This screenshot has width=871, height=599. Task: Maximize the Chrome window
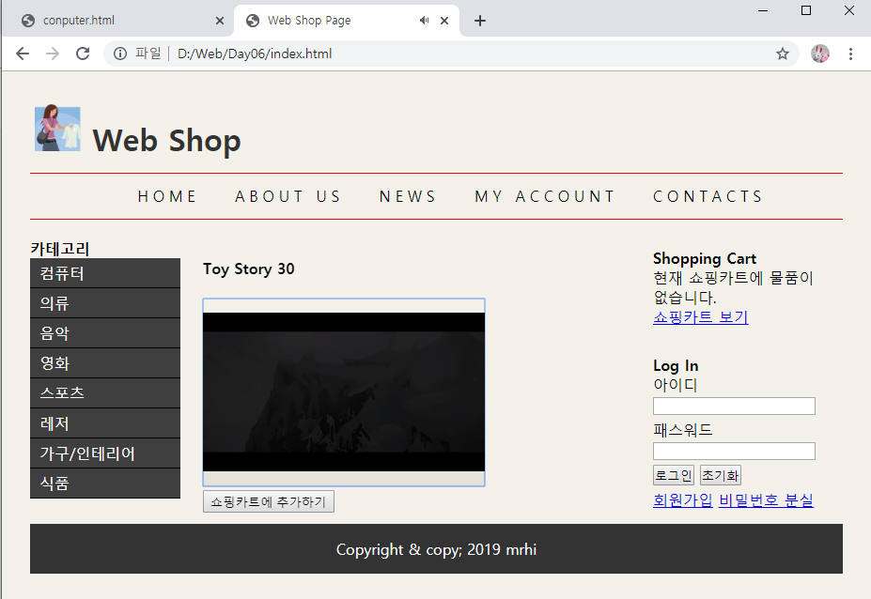(x=806, y=10)
